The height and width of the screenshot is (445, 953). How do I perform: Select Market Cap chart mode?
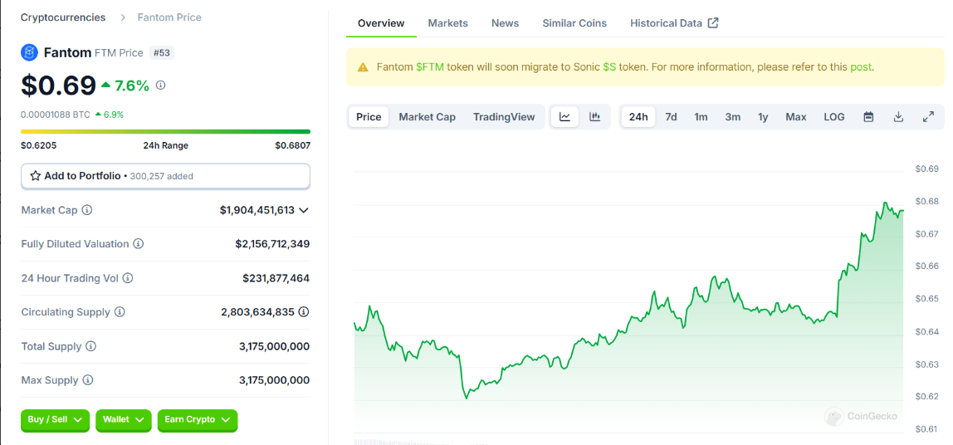tap(428, 117)
